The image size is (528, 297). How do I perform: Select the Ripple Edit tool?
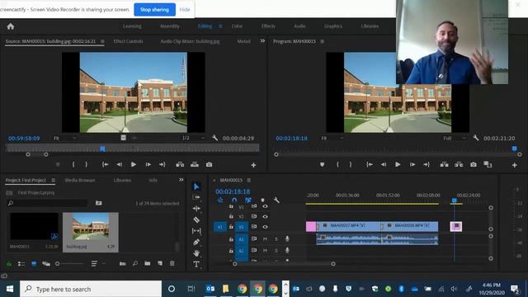[x=196, y=209]
